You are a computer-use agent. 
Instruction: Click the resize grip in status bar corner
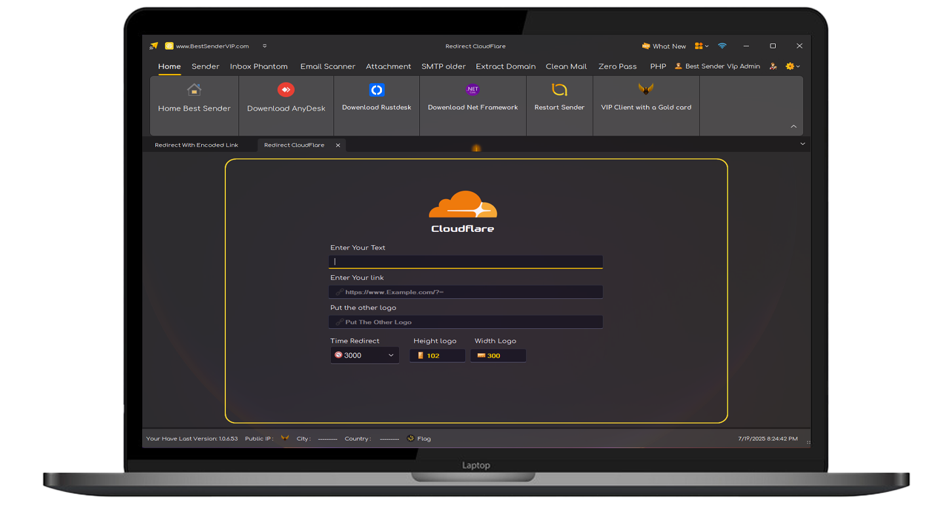(807, 442)
